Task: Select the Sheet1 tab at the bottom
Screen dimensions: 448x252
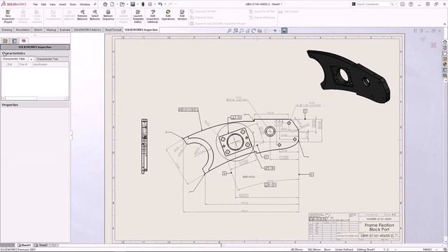Action: pyautogui.click(x=24, y=245)
